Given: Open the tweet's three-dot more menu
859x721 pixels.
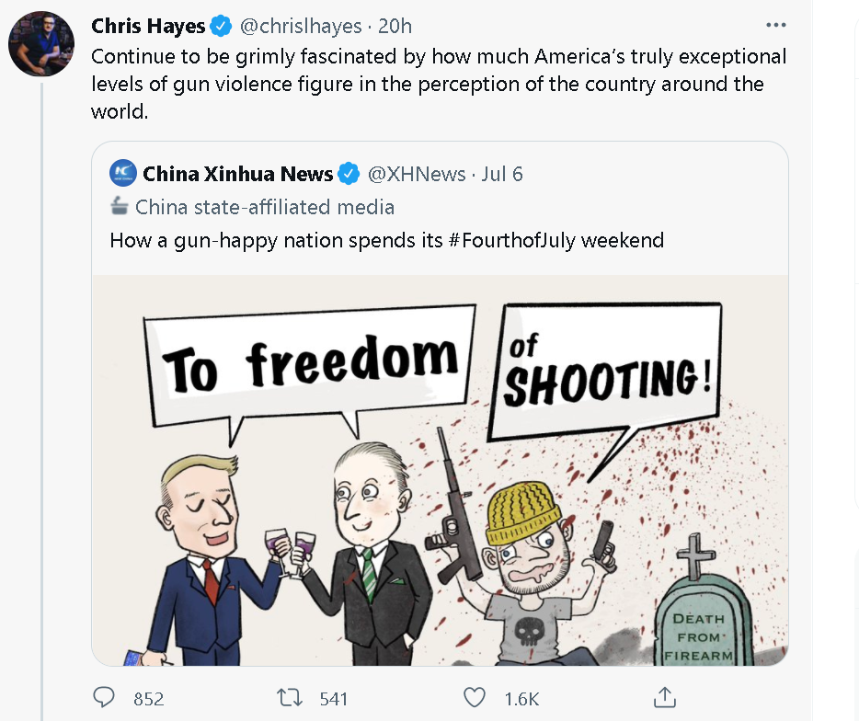Looking at the screenshot, I should point(776,25).
